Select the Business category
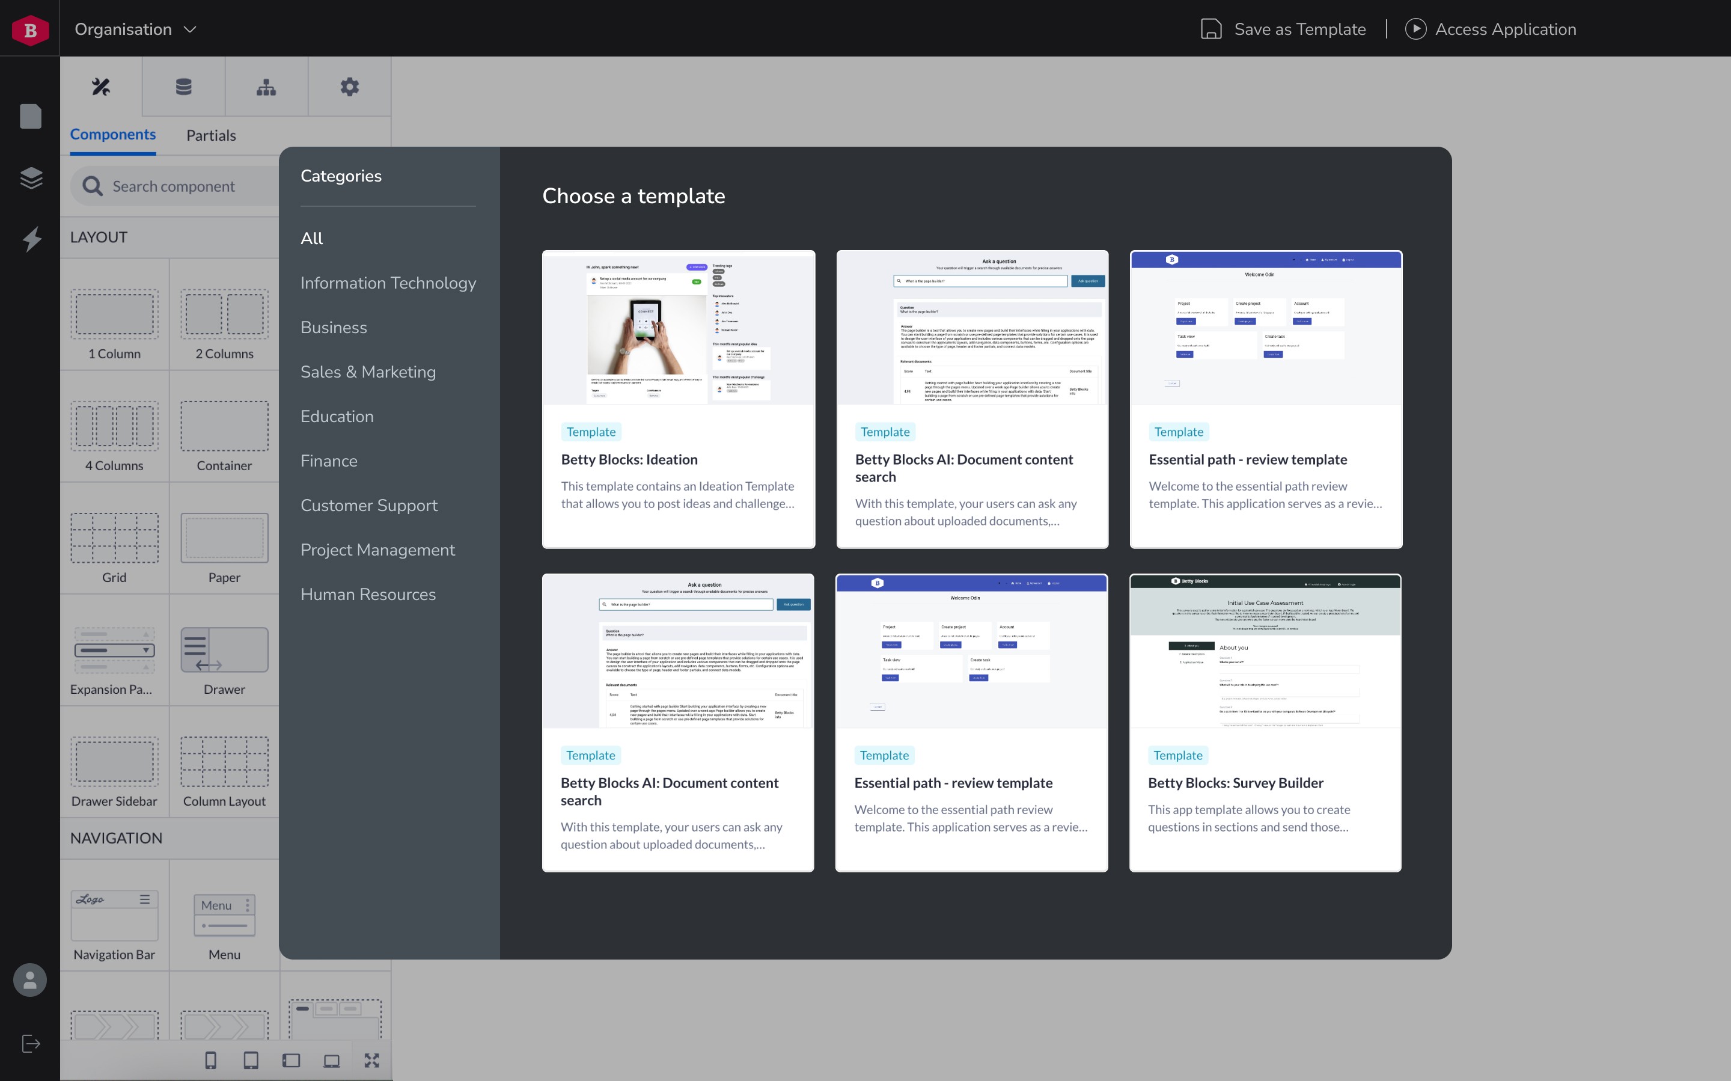 tap(334, 328)
